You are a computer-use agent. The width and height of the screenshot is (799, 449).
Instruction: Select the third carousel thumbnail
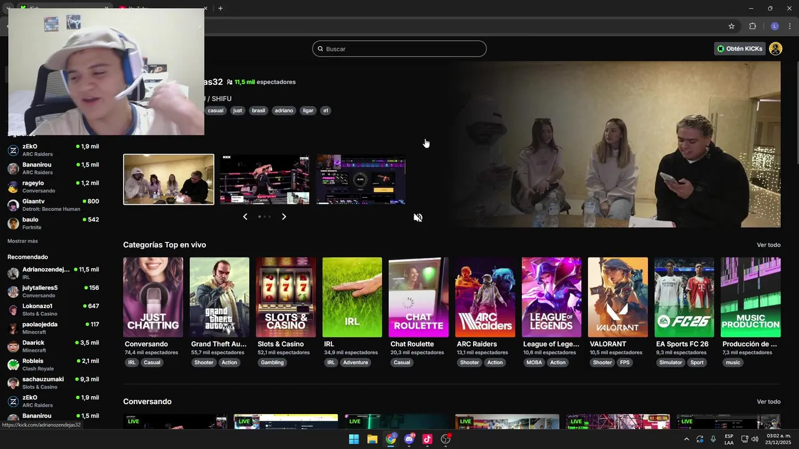tap(361, 180)
